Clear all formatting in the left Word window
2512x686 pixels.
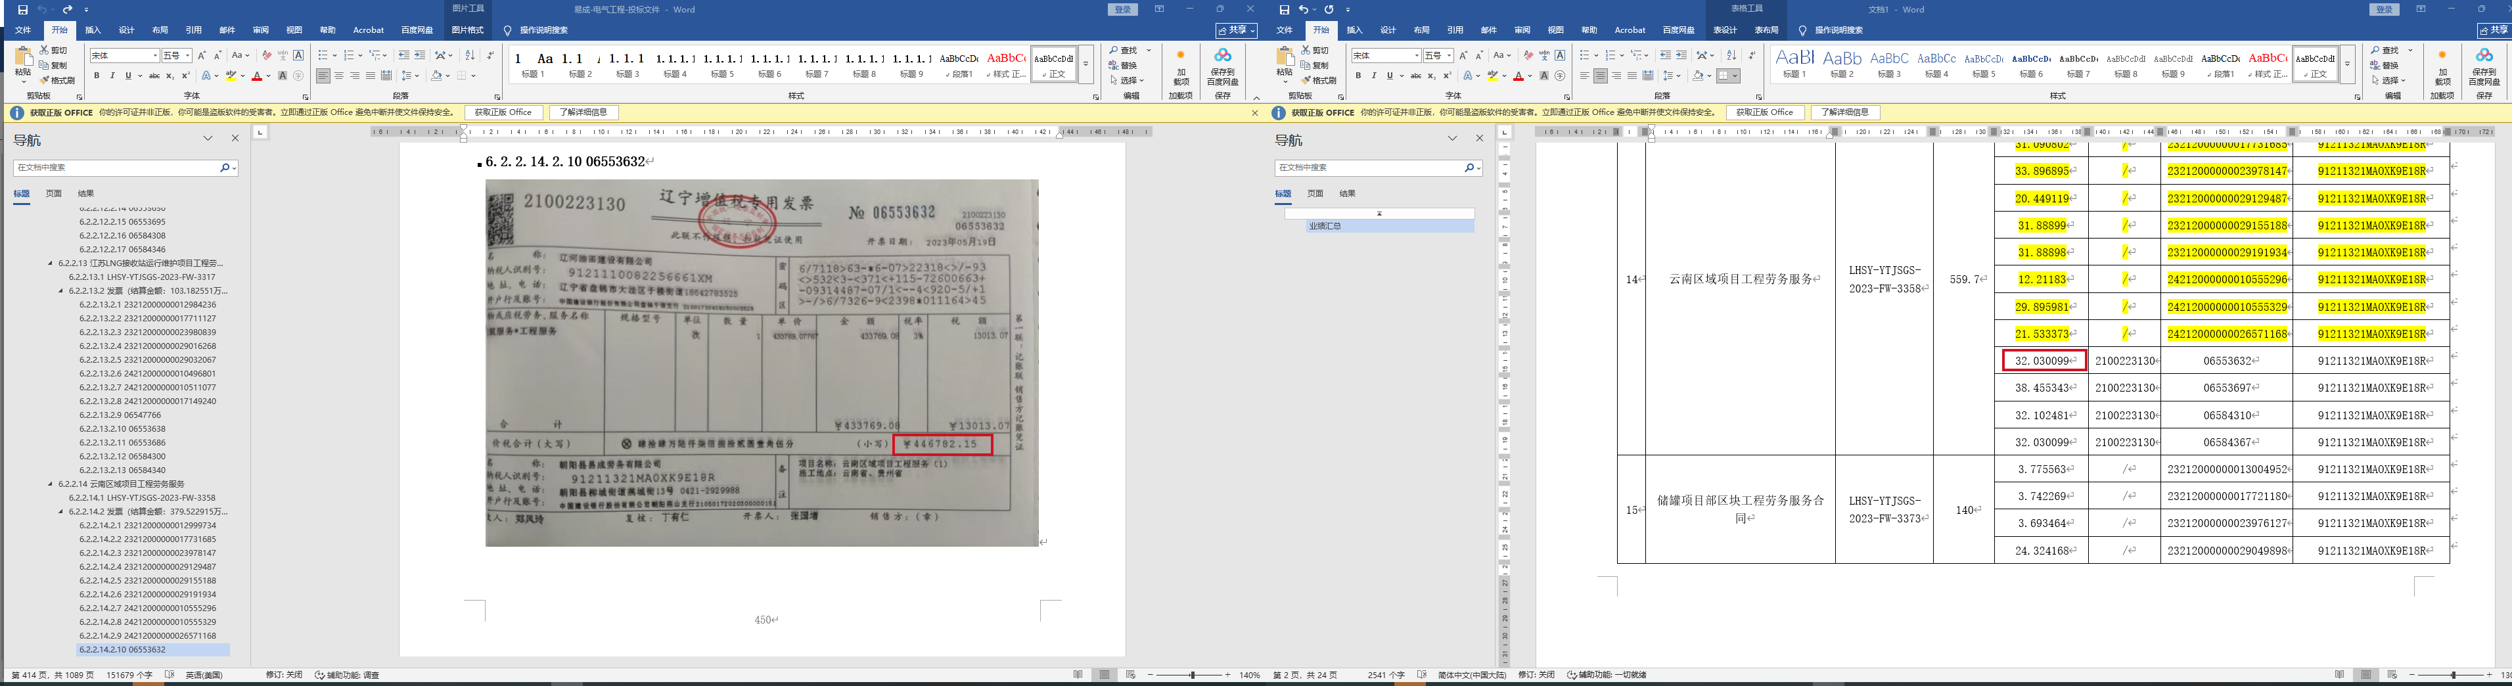[x=266, y=56]
